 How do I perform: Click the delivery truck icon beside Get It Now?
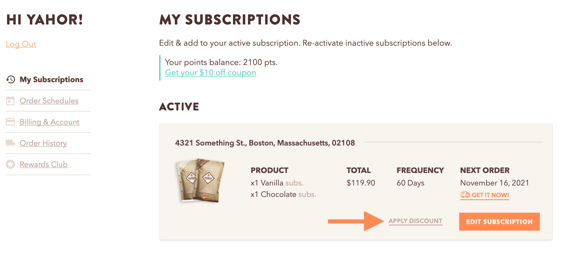465,195
